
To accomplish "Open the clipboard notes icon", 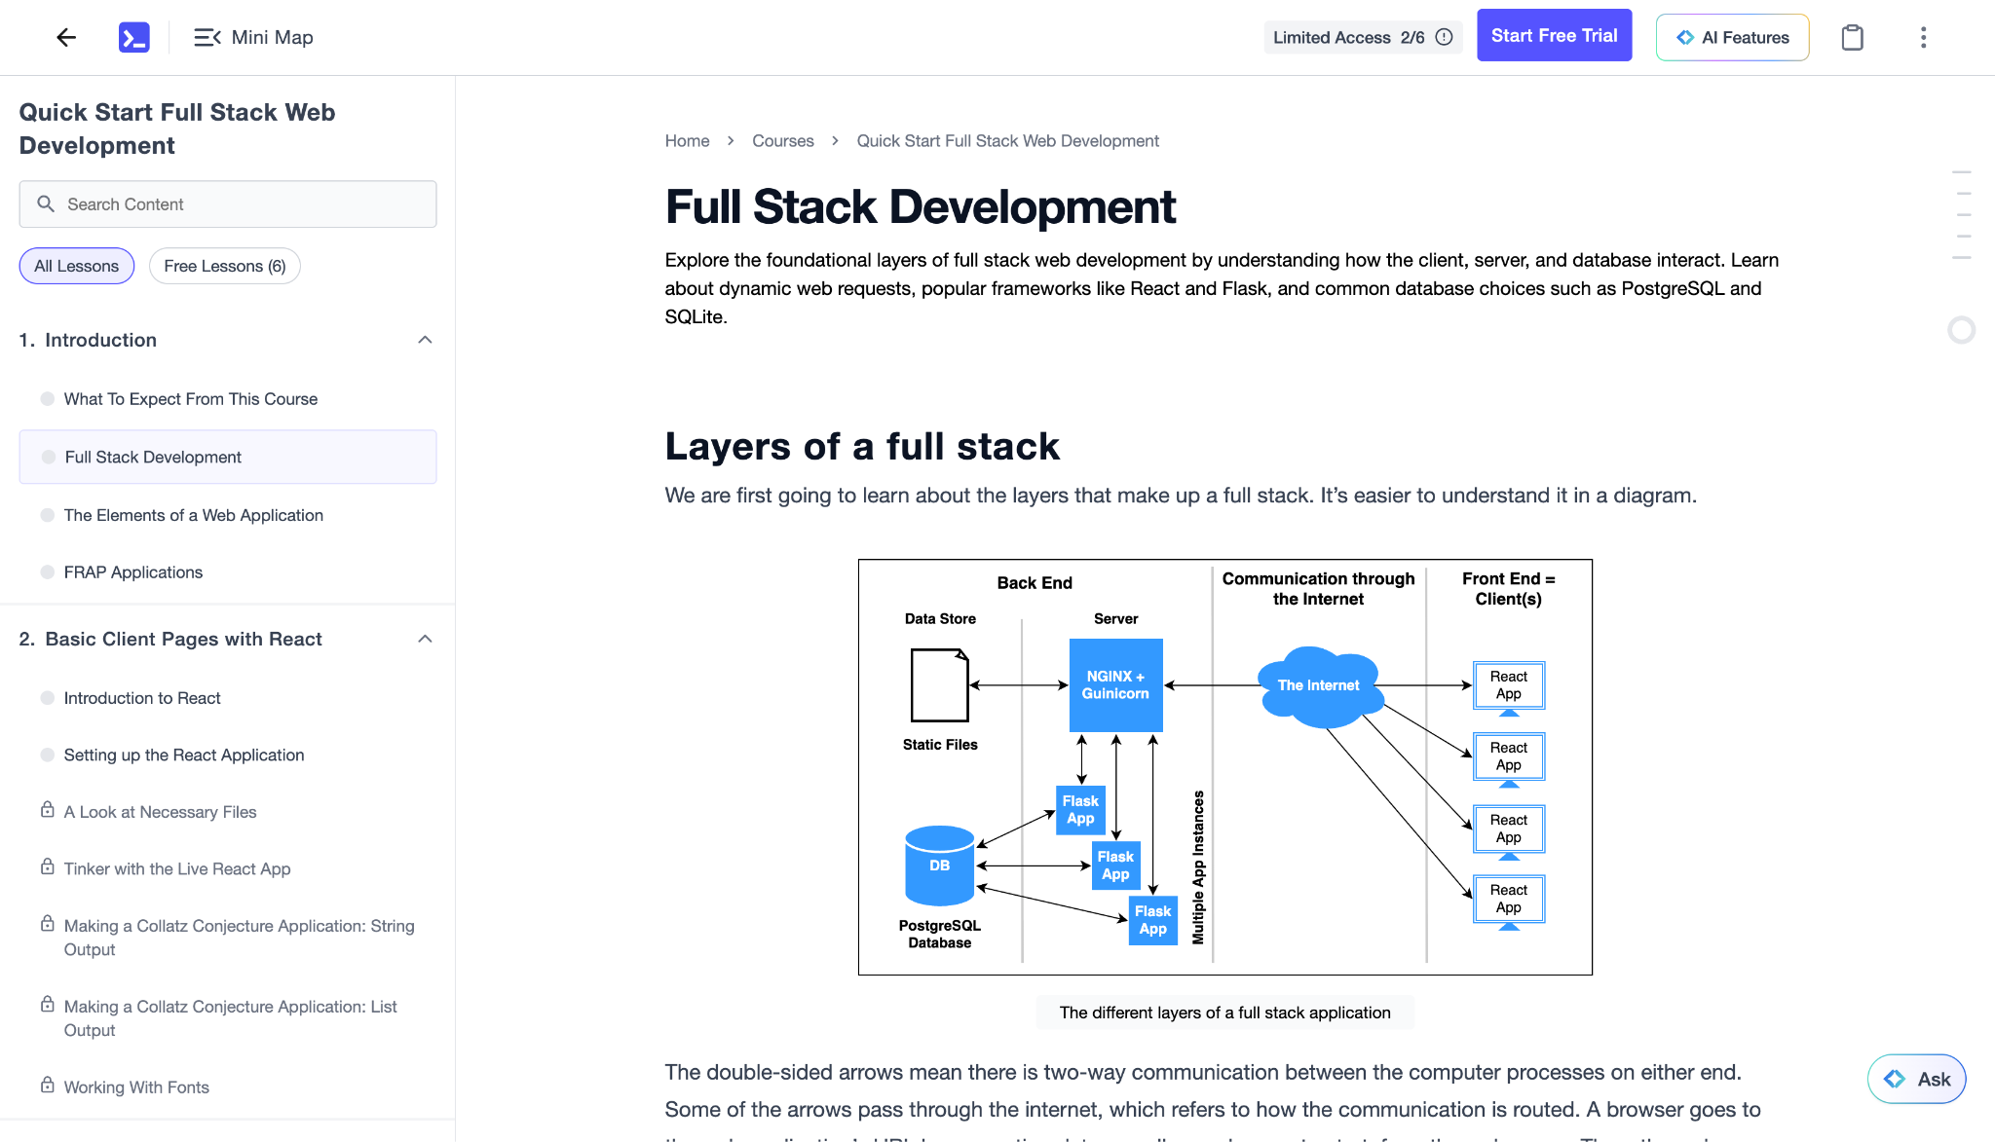I will (1852, 37).
